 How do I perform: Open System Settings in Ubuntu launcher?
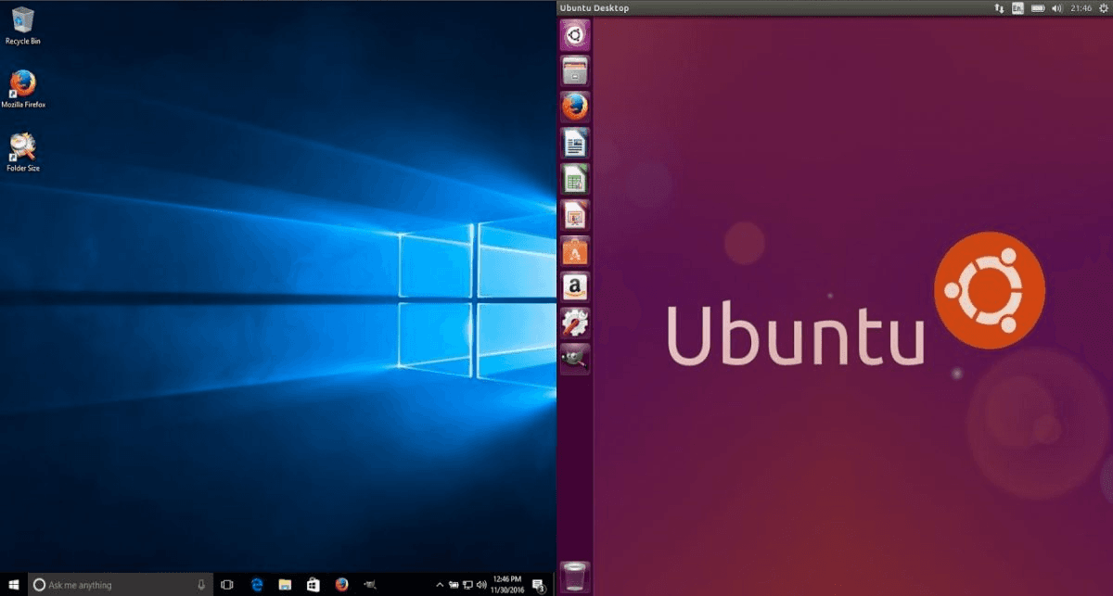[575, 323]
